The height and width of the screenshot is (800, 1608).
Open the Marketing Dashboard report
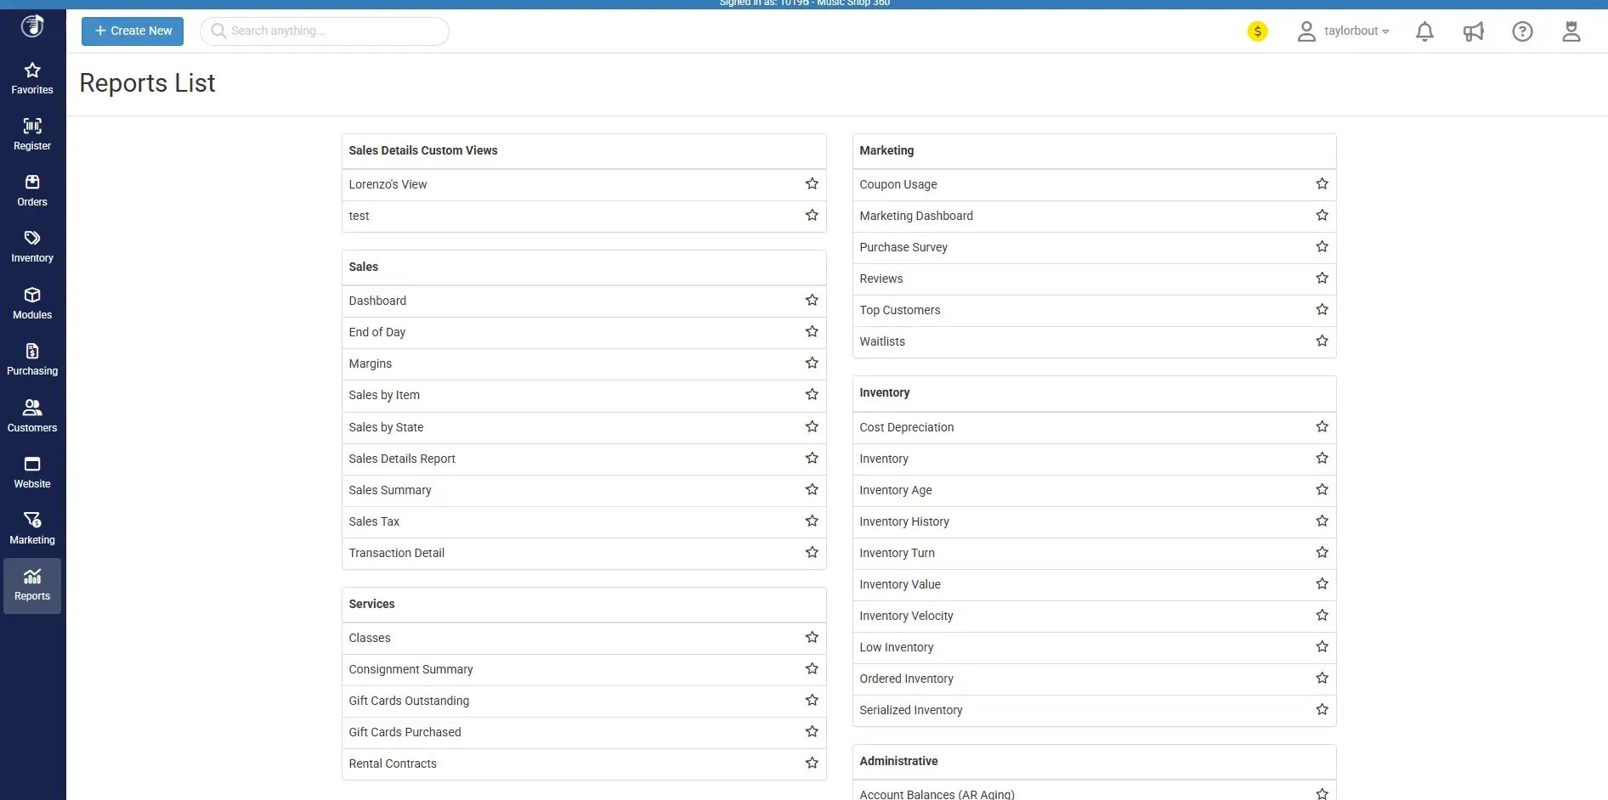pyautogui.click(x=915, y=216)
